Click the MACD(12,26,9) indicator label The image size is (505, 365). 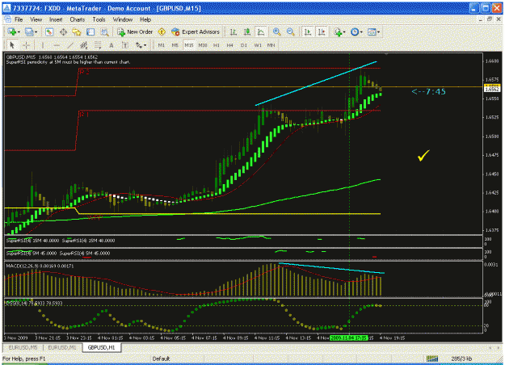[x=40, y=266]
